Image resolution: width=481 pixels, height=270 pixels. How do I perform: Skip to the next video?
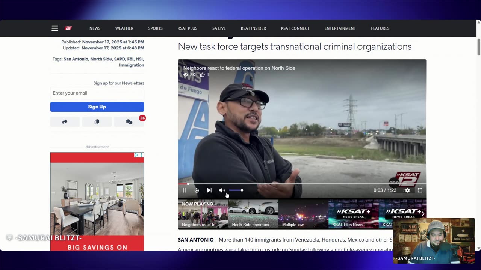209,190
